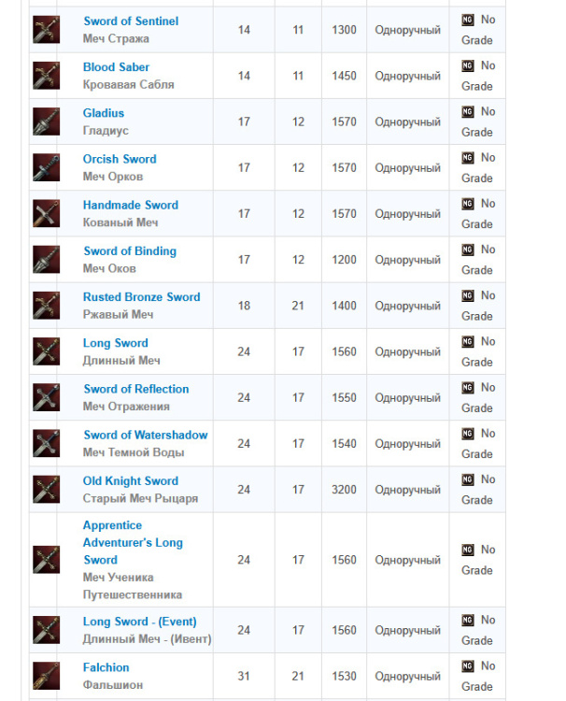Follow the Gladius link
The height and width of the screenshot is (701, 566).
tap(103, 113)
